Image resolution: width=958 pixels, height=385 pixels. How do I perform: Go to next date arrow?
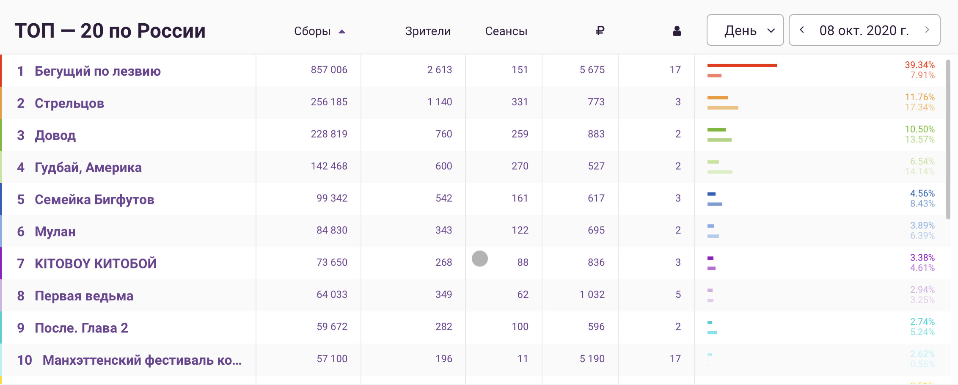927,30
